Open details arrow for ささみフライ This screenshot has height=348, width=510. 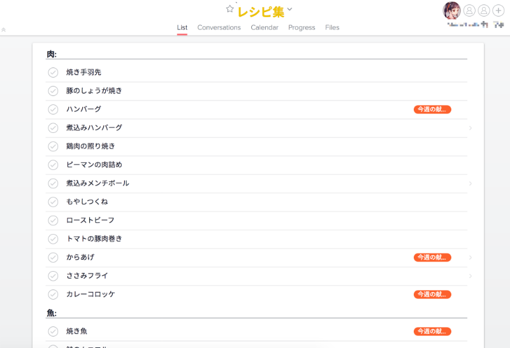coord(470,276)
